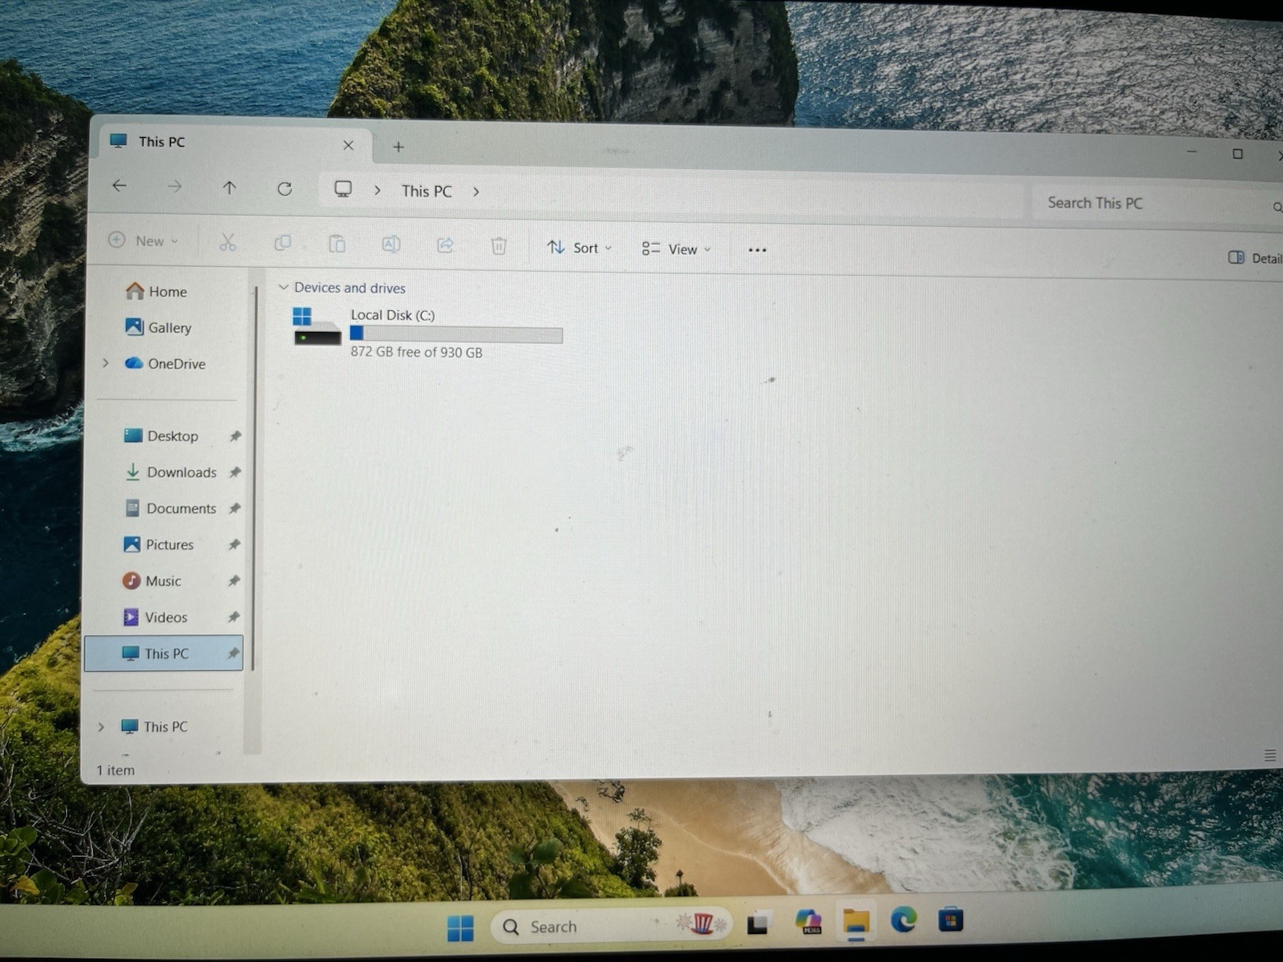Click the navigation pane scrollbar
1283x962 pixels.
point(253,477)
